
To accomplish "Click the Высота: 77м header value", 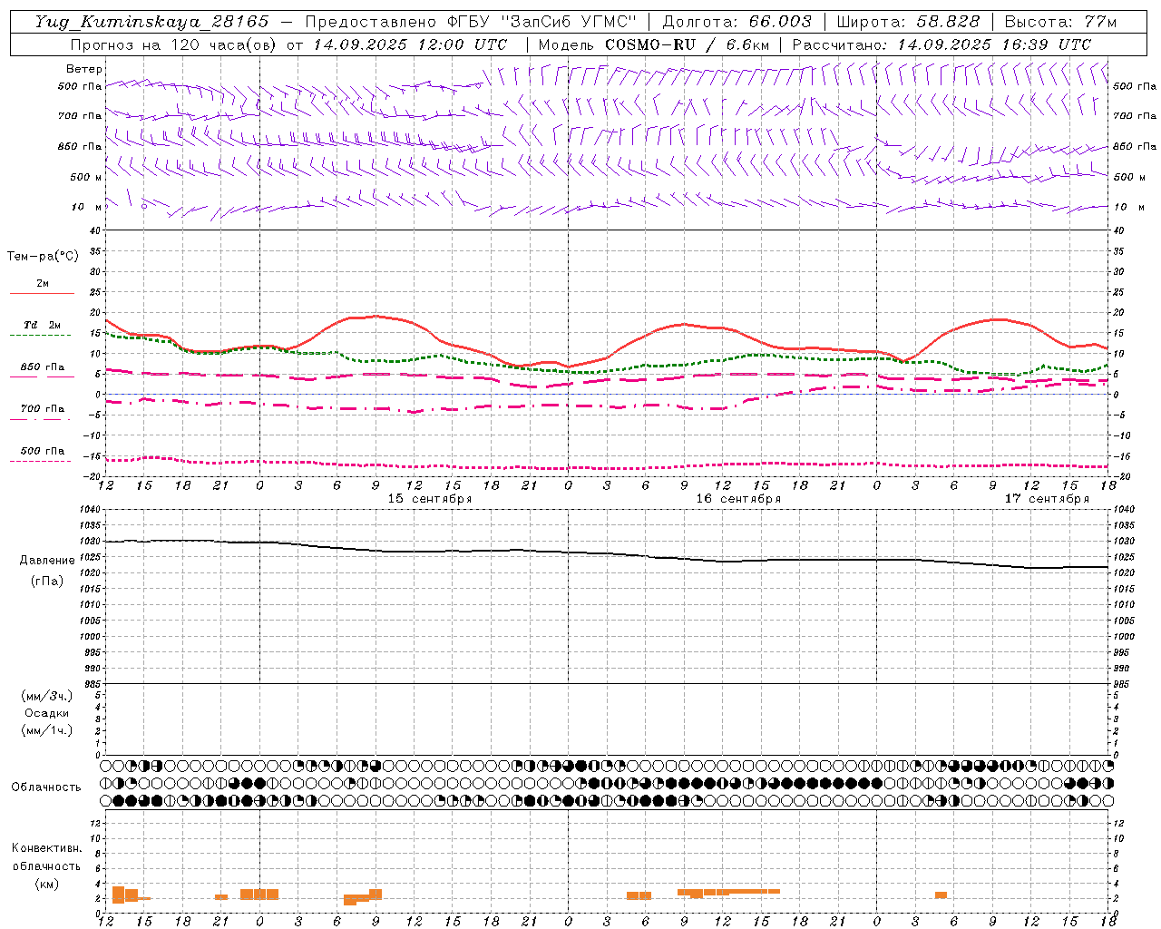I will tap(1060, 22).
